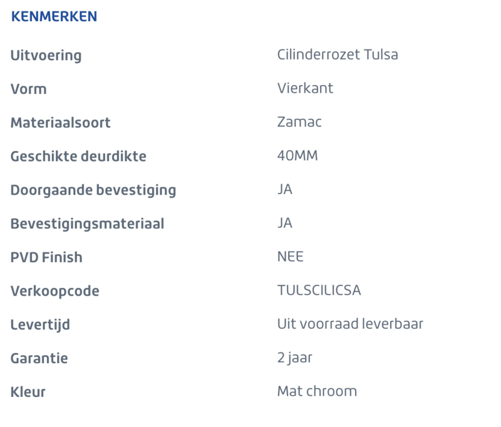Click the KENMERKEN heading
The image size is (501, 427).
click(x=54, y=17)
